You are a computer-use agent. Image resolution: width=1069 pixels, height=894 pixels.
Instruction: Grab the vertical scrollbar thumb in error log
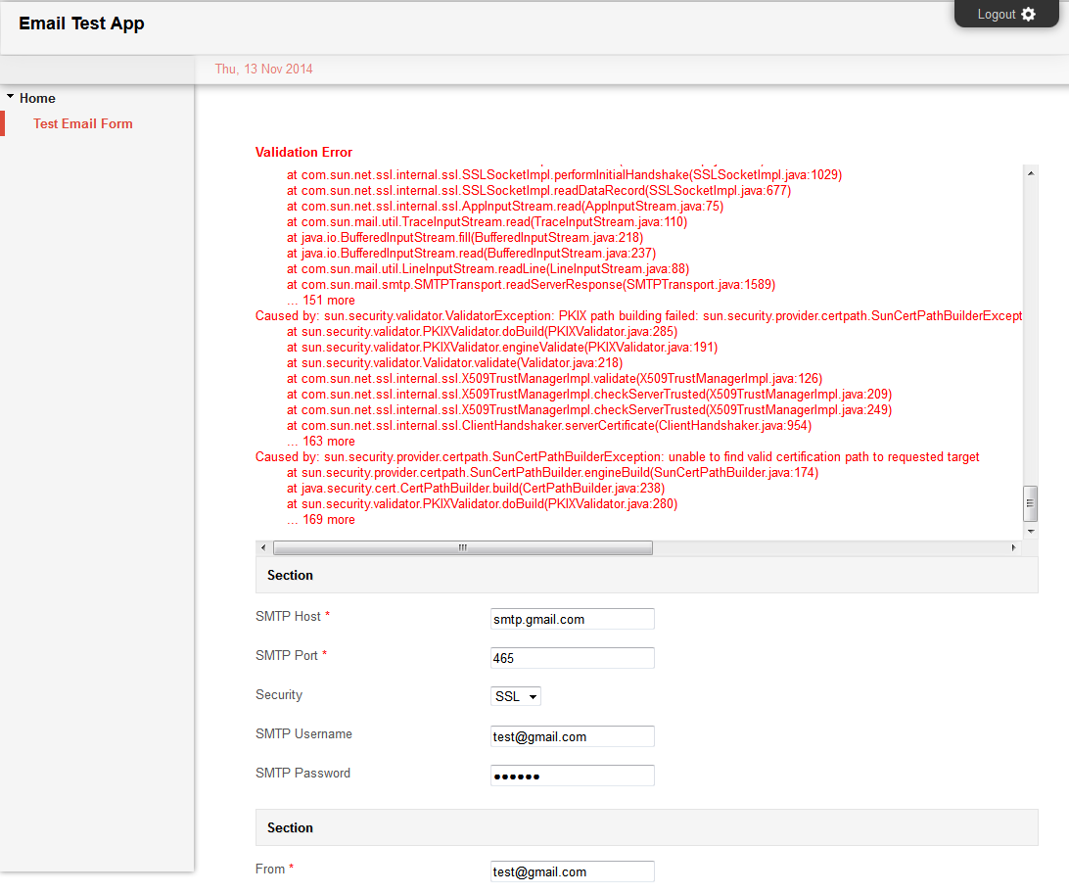coord(1030,504)
